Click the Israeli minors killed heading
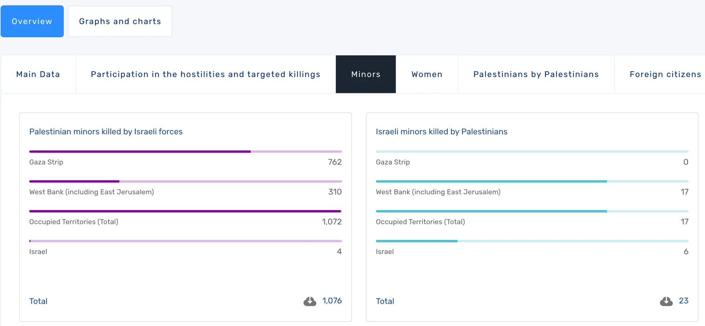 (441, 131)
